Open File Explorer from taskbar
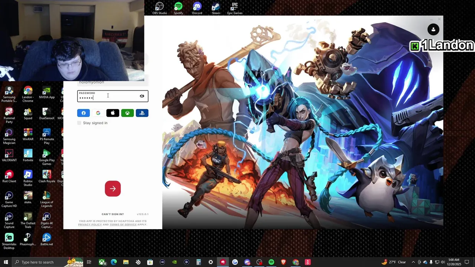This screenshot has width=475, height=267. tap(126, 262)
